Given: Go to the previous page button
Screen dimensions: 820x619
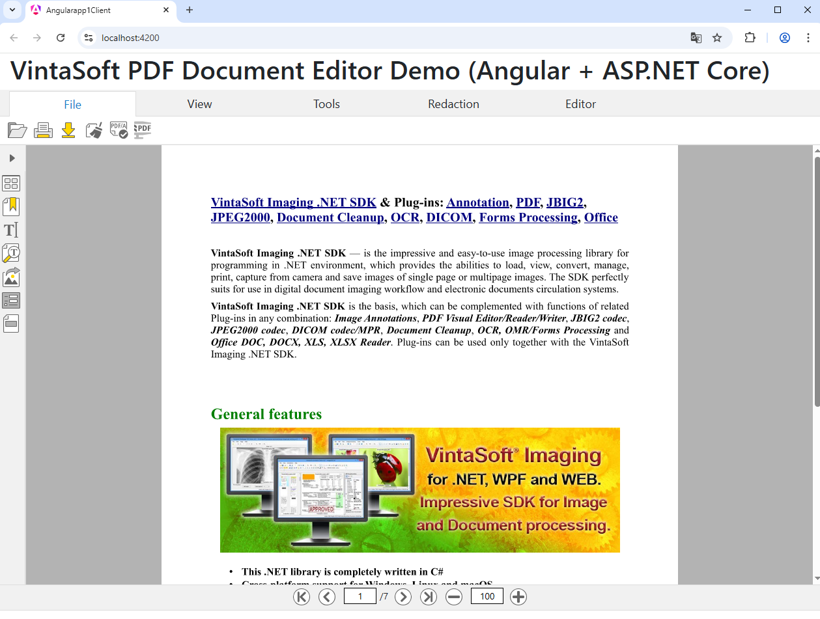Looking at the screenshot, I should [327, 596].
